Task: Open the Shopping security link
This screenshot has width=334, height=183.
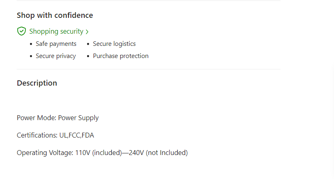Action: 56,31
